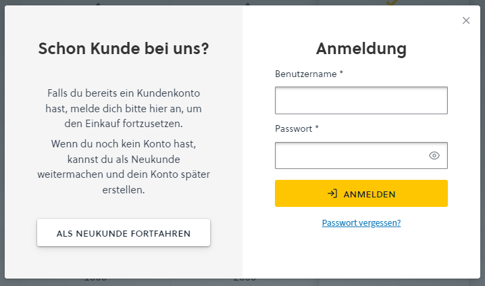Toggle password visibility with the eye icon
The image size is (485, 286).
click(x=434, y=156)
